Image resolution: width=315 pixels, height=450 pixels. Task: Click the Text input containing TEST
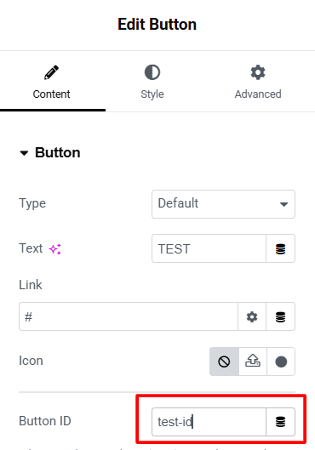pyautogui.click(x=209, y=248)
